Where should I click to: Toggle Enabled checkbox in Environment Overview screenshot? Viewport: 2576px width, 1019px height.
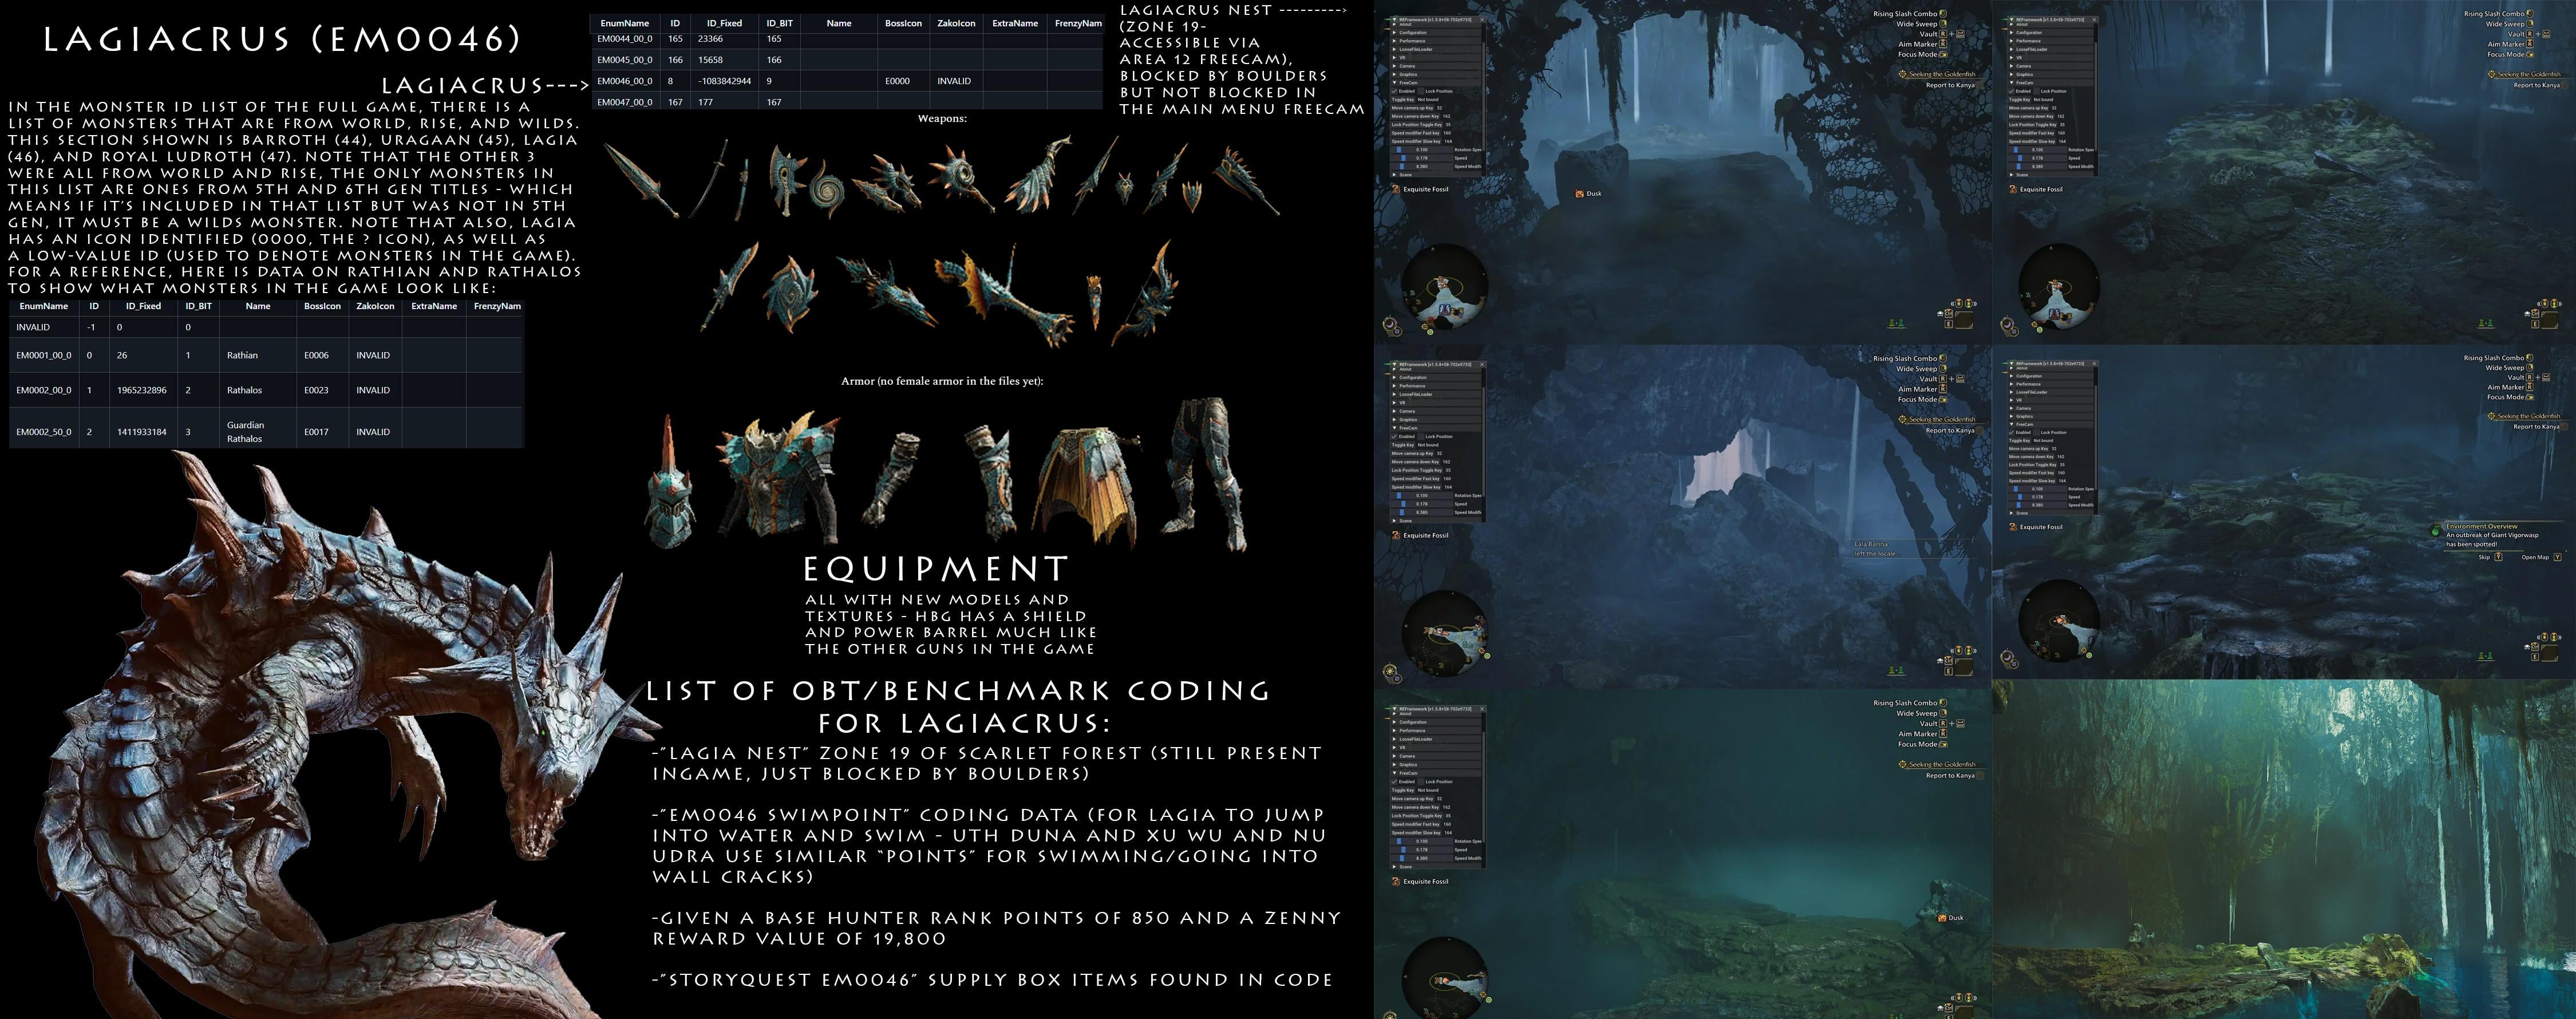[2011, 433]
